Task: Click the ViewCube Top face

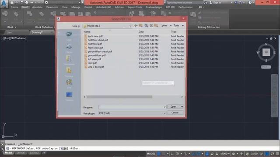Action: (266, 52)
